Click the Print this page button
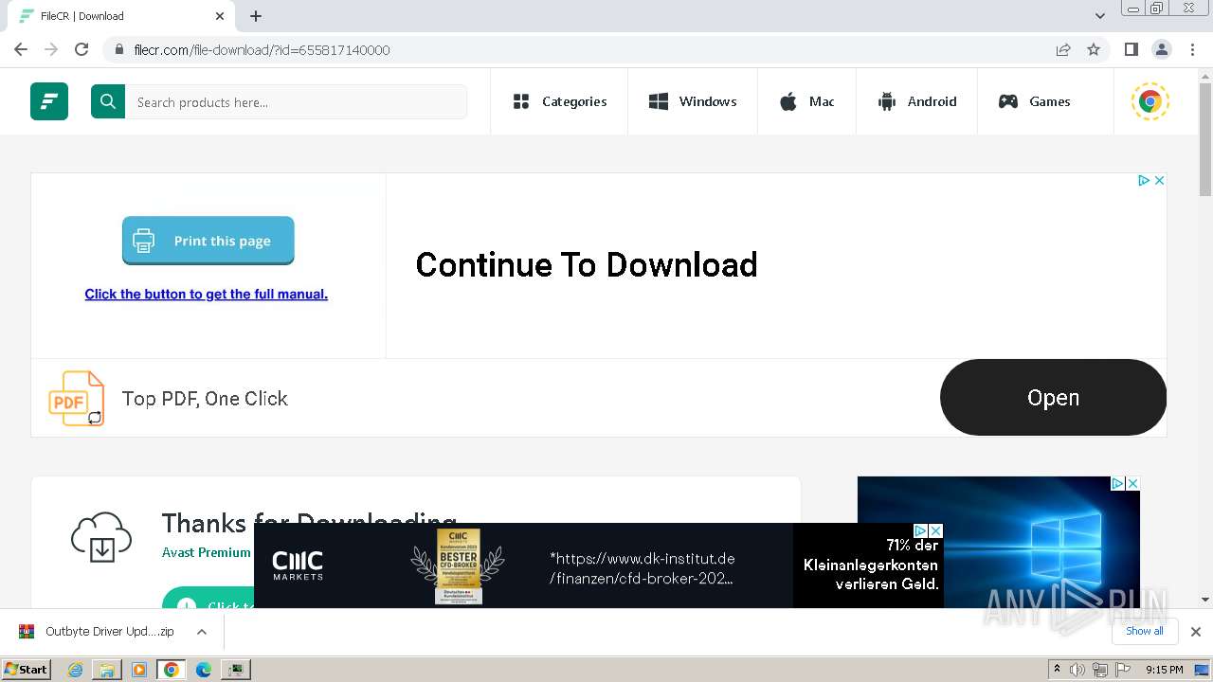This screenshot has width=1213, height=682. pyautogui.click(x=208, y=241)
